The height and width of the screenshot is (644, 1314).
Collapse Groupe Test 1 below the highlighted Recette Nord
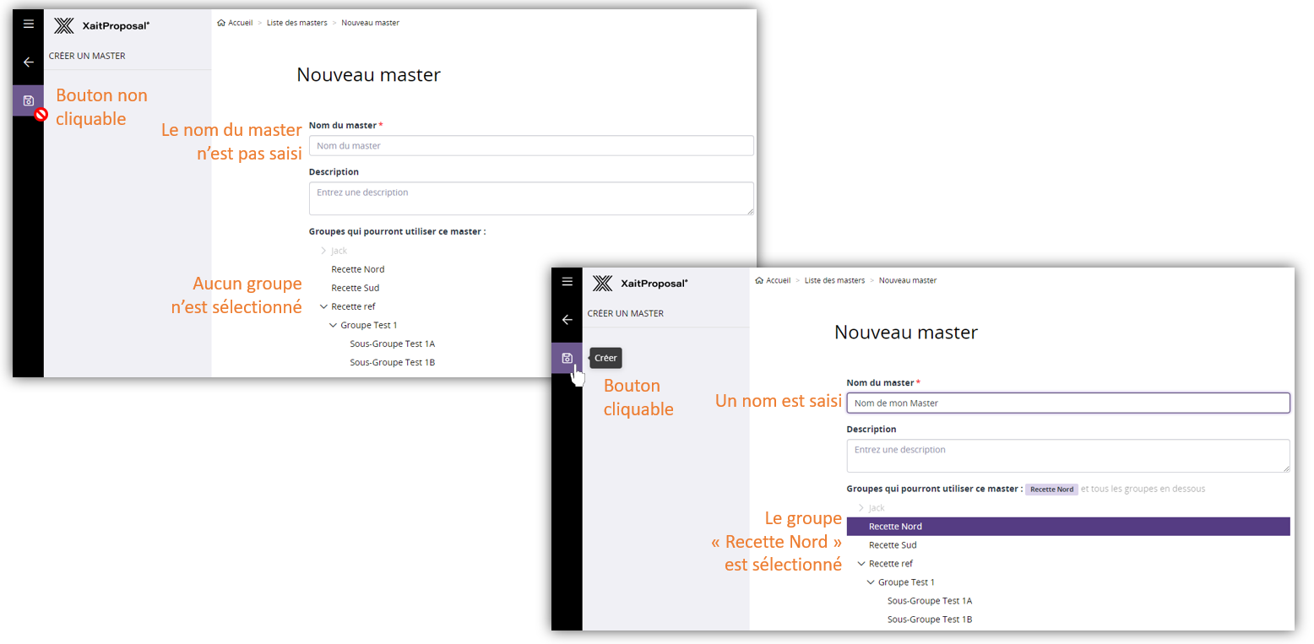[871, 582]
